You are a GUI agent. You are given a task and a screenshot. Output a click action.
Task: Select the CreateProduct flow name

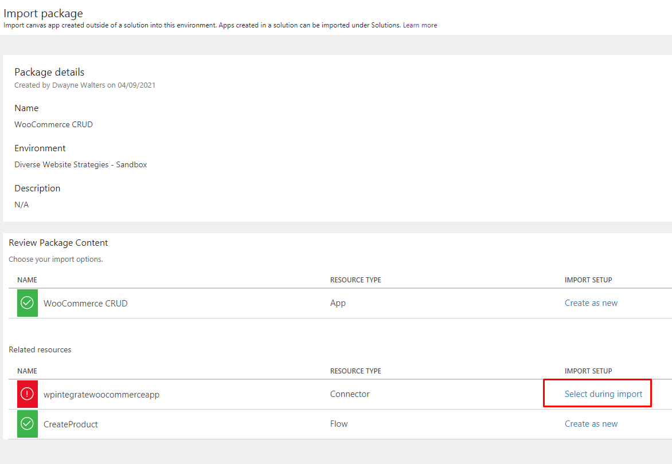coord(71,424)
